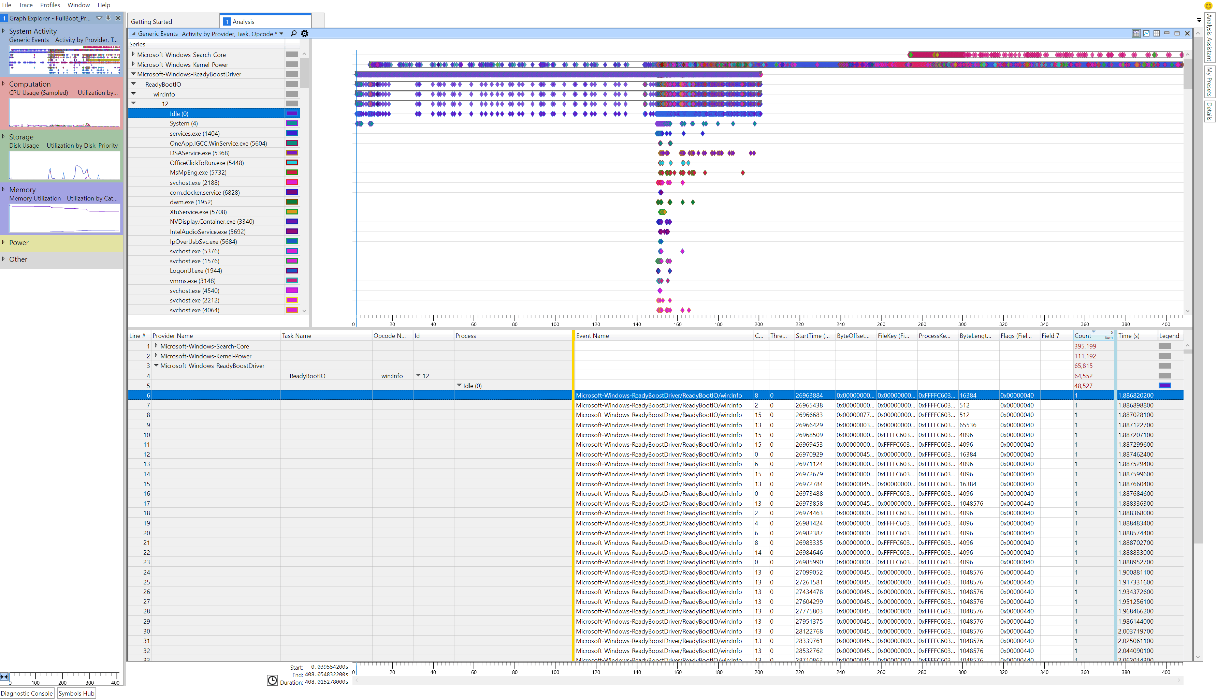
Task: Toggle series color for dwm.exe (1952)
Action: point(292,202)
